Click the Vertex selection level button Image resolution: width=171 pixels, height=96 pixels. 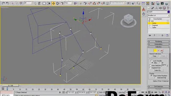(x=155, y=51)
